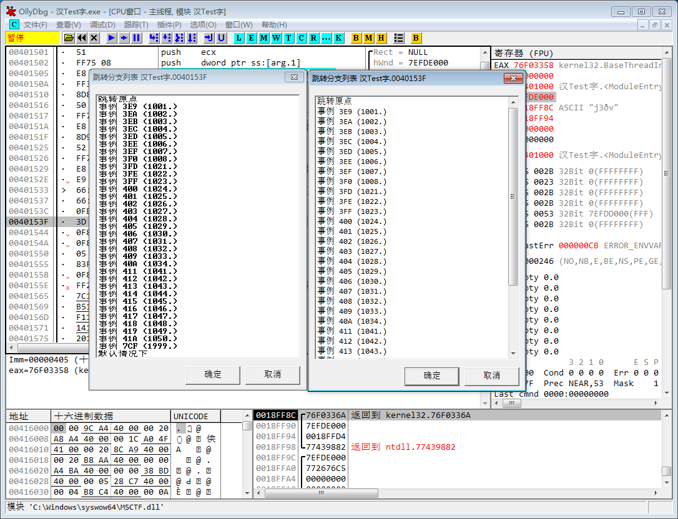Click the list-style options toolbar icon

[398, 38]
